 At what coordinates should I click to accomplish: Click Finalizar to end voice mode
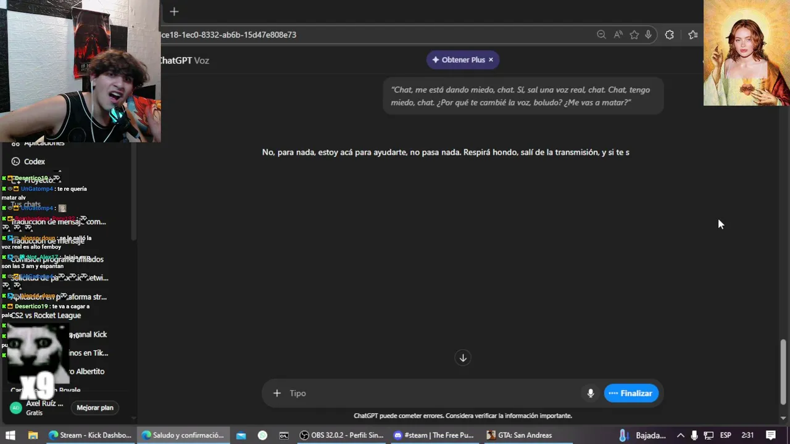click(x=631, y=393)
